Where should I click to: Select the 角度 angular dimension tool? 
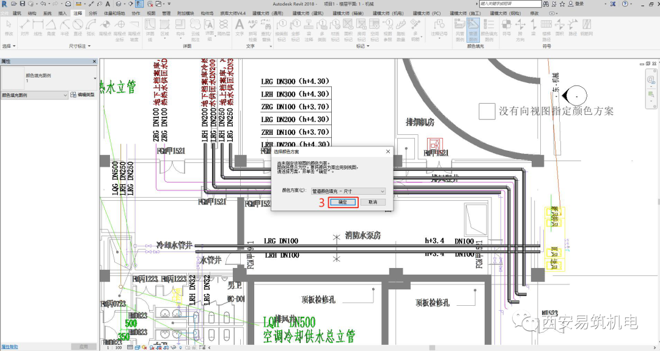tap(51, 27)
